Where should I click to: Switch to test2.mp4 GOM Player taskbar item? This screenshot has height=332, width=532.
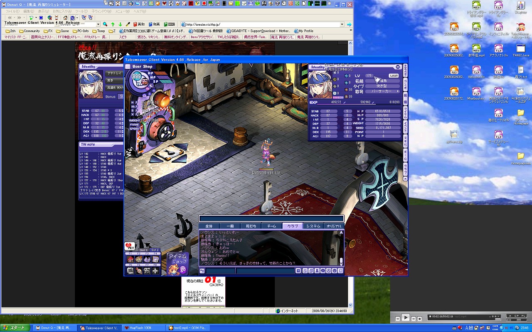click(x=187, y=328)
